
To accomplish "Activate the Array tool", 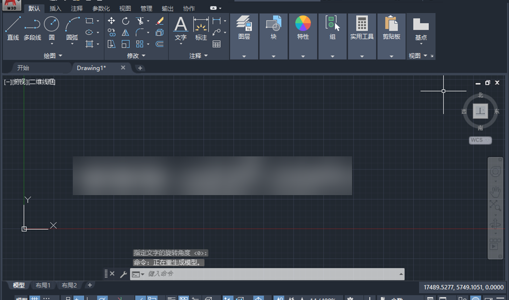I will (140, 44).
